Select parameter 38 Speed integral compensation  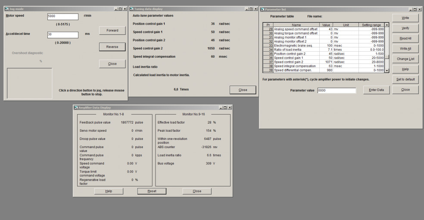coord(324,66)
